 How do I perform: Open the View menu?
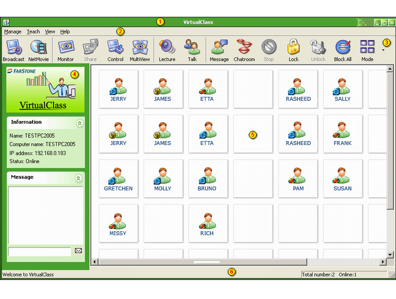coord(50,31)
